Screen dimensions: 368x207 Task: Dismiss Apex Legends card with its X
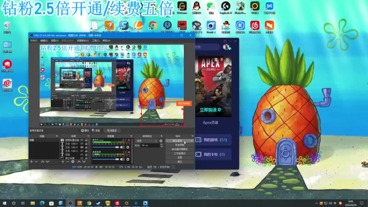point(227,60)
